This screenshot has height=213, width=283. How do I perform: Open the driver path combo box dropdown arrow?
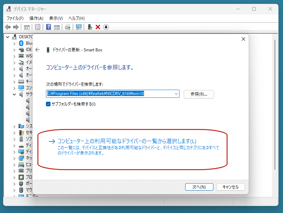pos(176,94)
